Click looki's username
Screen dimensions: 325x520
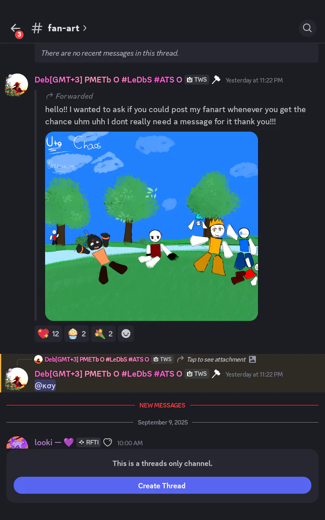43,442
